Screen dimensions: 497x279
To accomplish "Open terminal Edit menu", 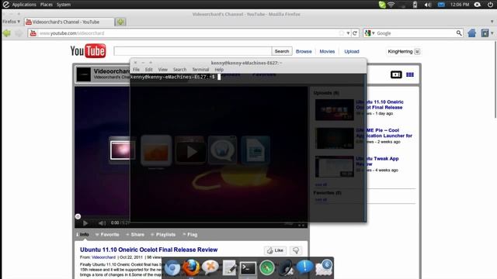I will pos(148,70).
